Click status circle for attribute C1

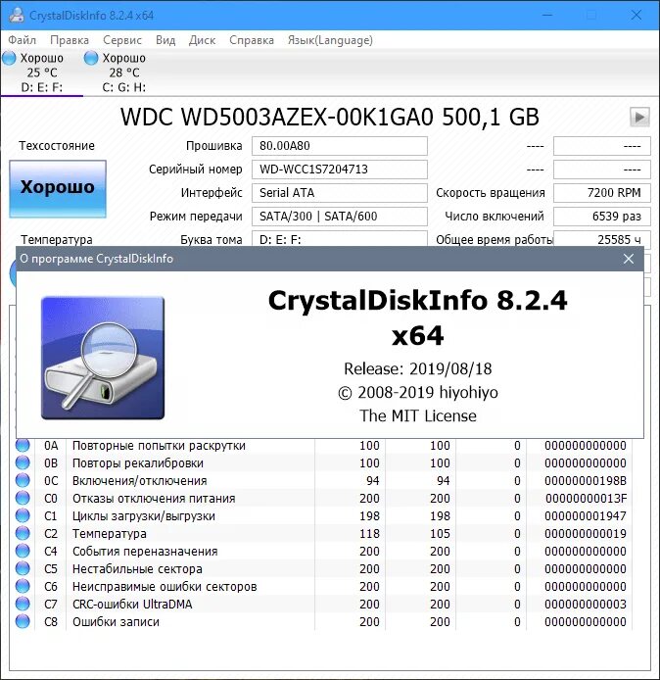(23, 515)
